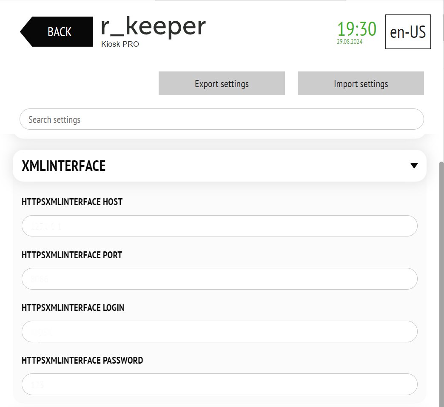Select the HTTPSXMLINTERFACE HOST input field
This screenshot has height=407, width=444.
point(219,226)
